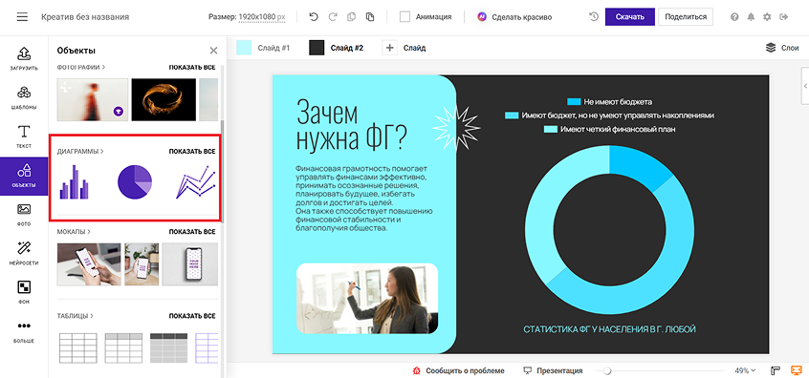Switch to Слайд #1 tab
Viewport: 809px width, 378px height.
[x=263, y=48]
